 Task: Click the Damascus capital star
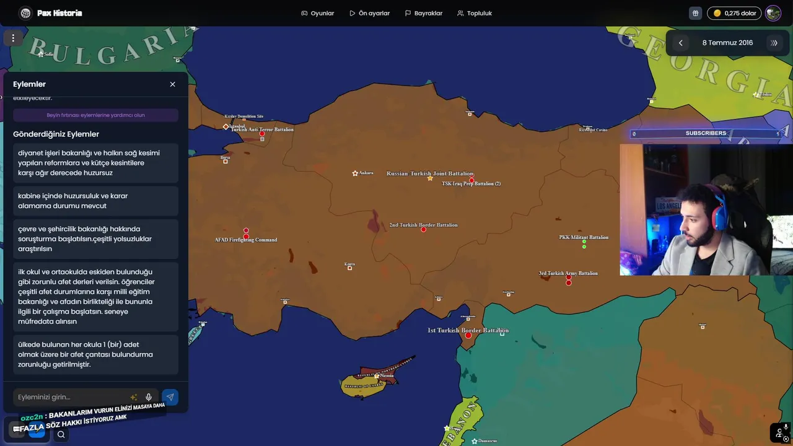[x=475, y=442]
